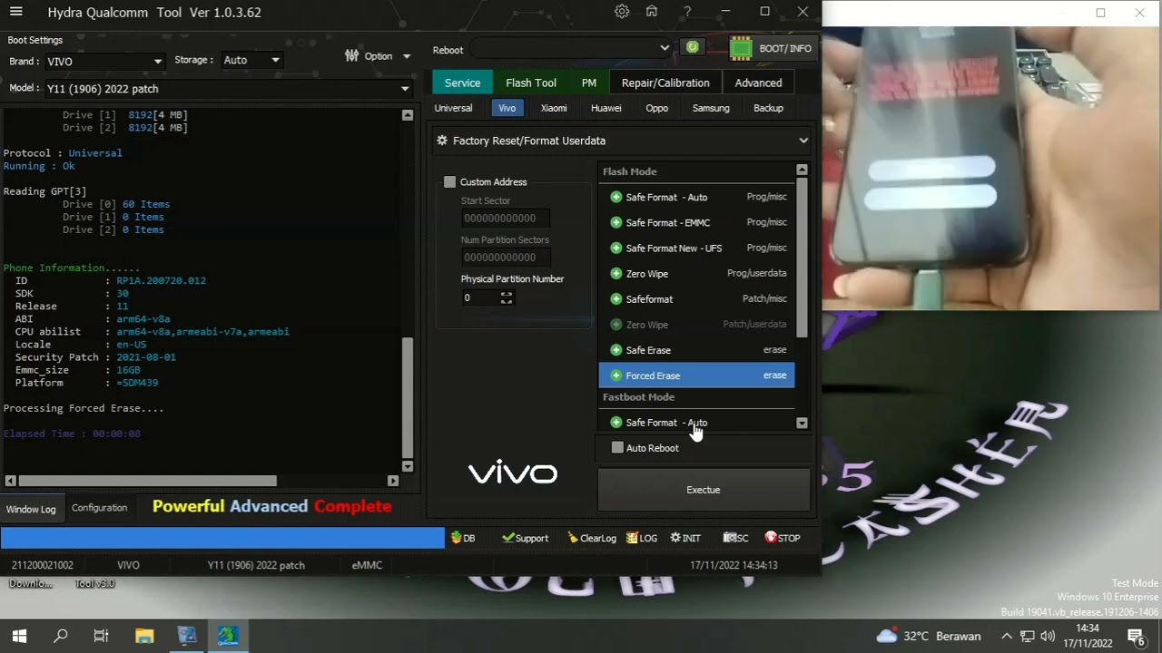
Task: Click the green refresh button beside Reboot
Action: pos(693,47)
